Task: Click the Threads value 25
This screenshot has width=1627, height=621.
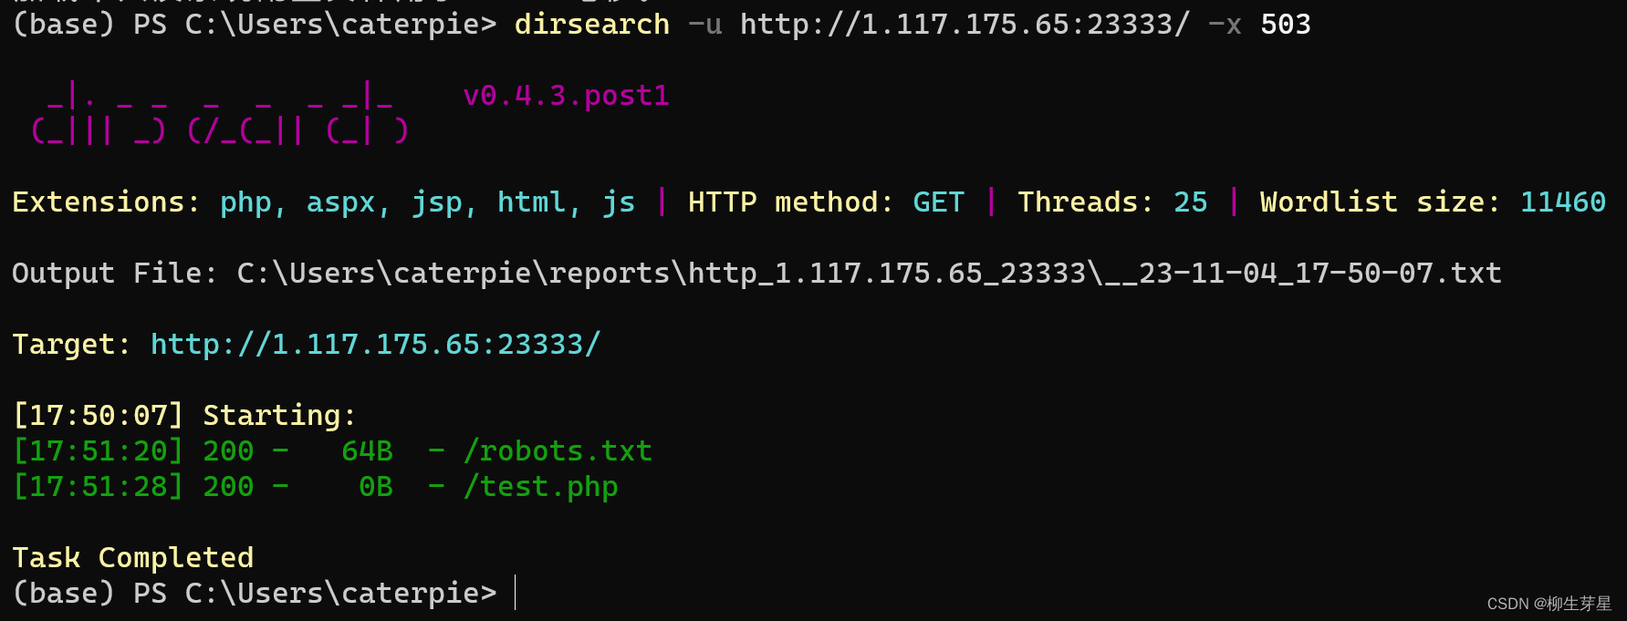Action: pos(1190,202)
